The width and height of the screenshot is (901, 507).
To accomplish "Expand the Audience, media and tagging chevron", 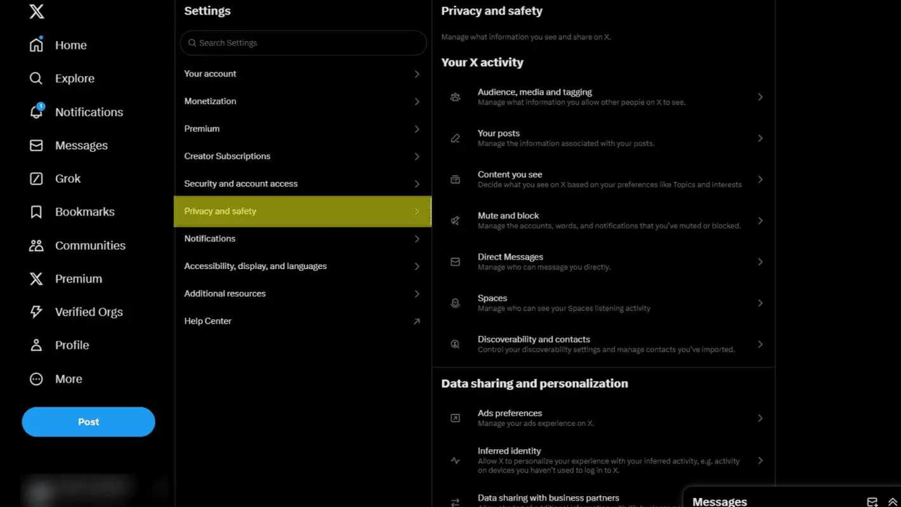I will tap(760, 97).
